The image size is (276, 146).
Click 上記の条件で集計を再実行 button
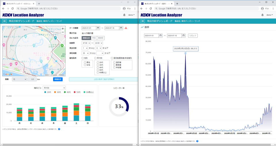coord(103,79)
